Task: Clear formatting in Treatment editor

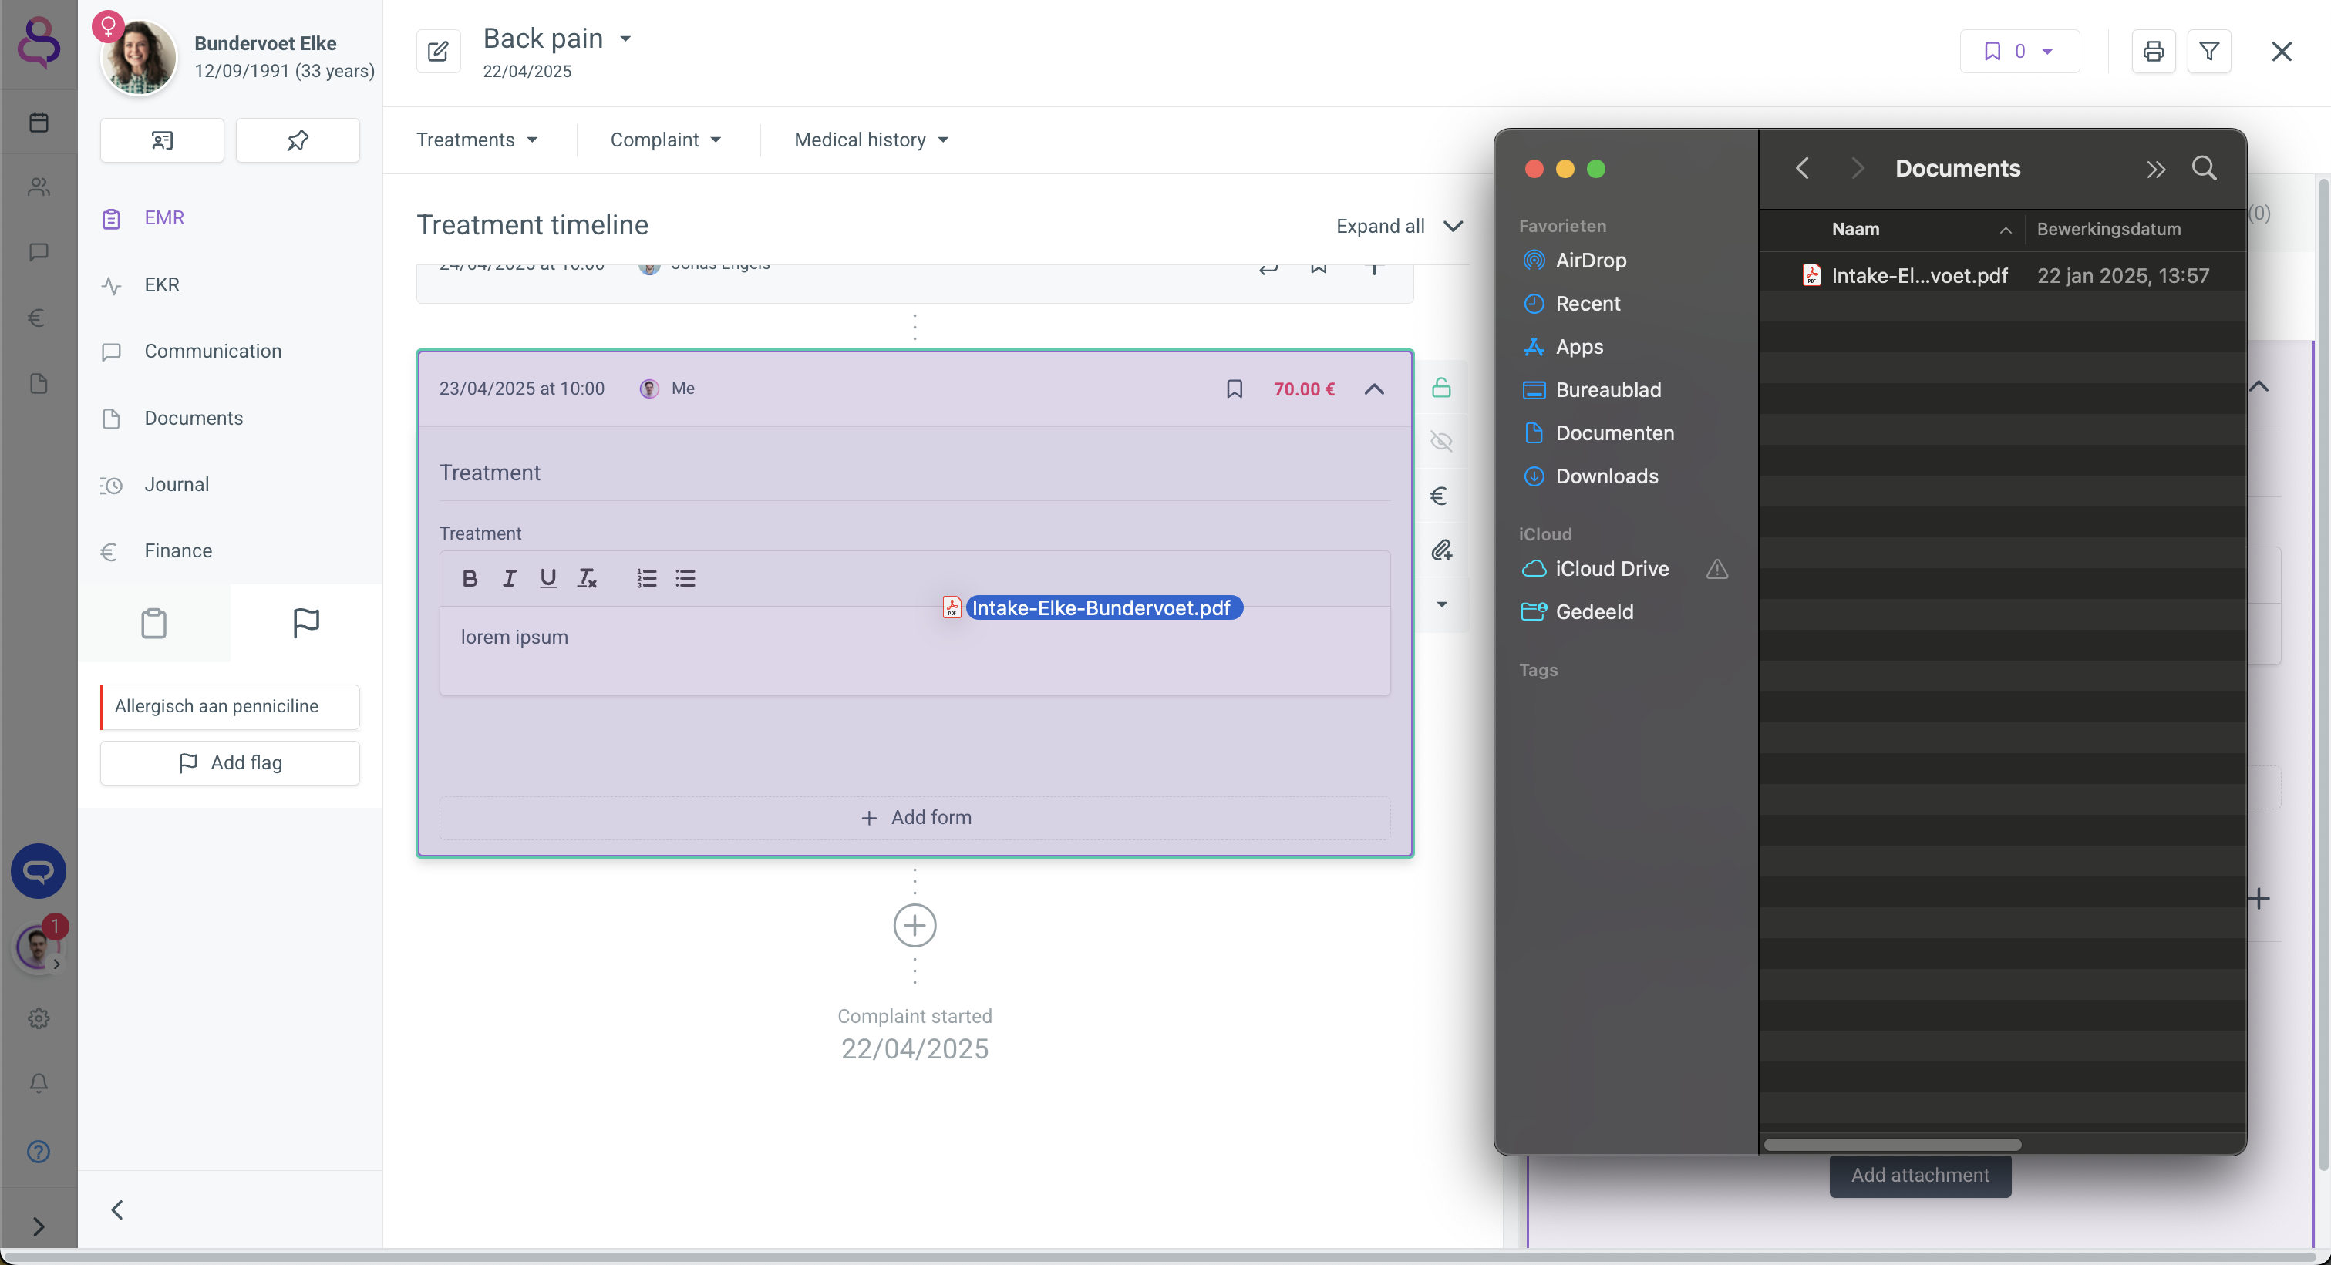Action: click(x=588, y=578)
